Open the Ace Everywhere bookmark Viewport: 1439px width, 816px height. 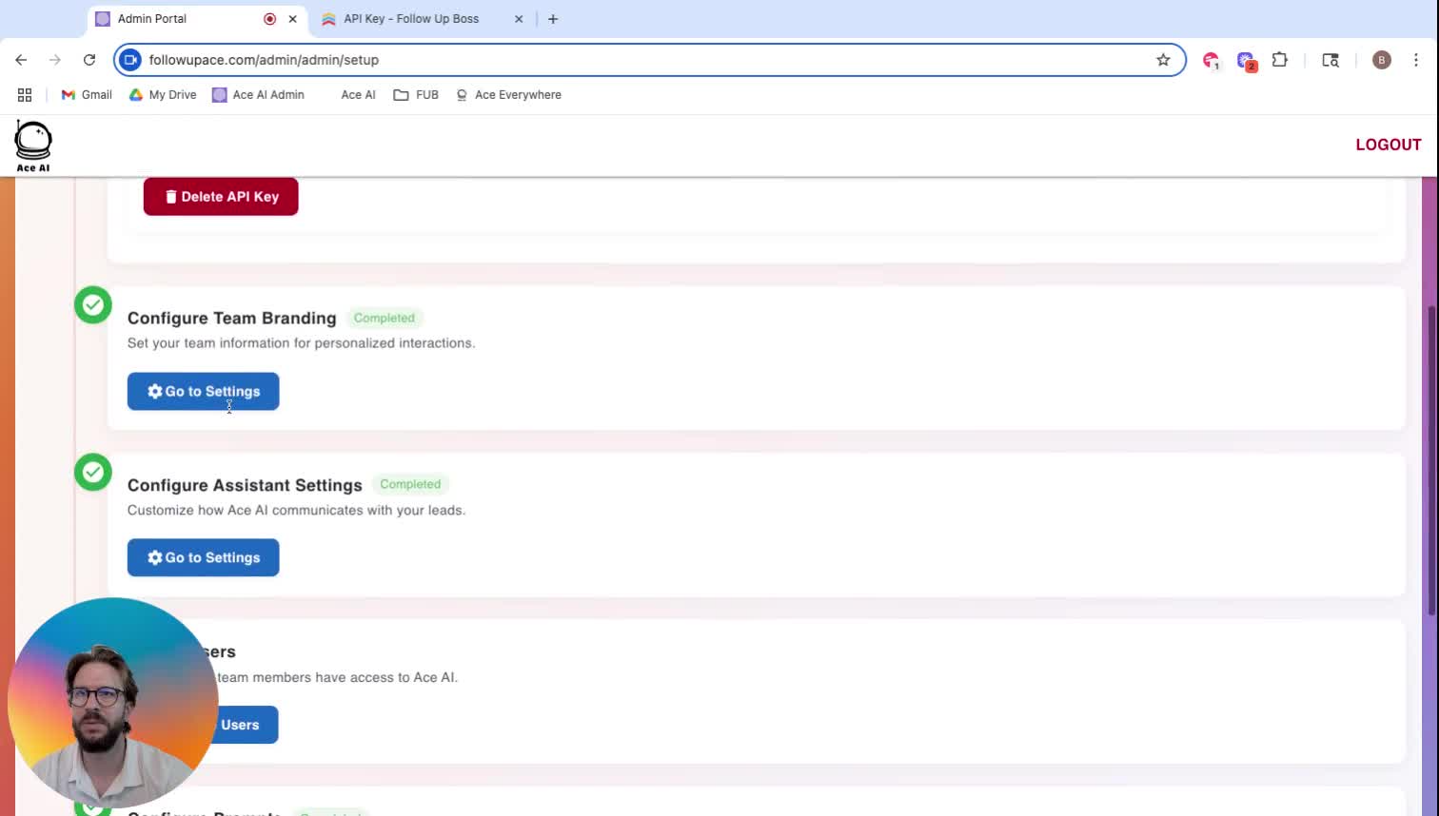coord(508,95)
